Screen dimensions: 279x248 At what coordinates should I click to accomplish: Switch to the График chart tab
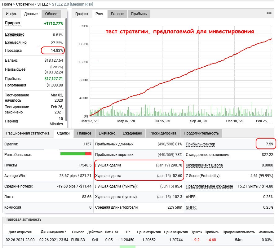click(x=82, y=14)
